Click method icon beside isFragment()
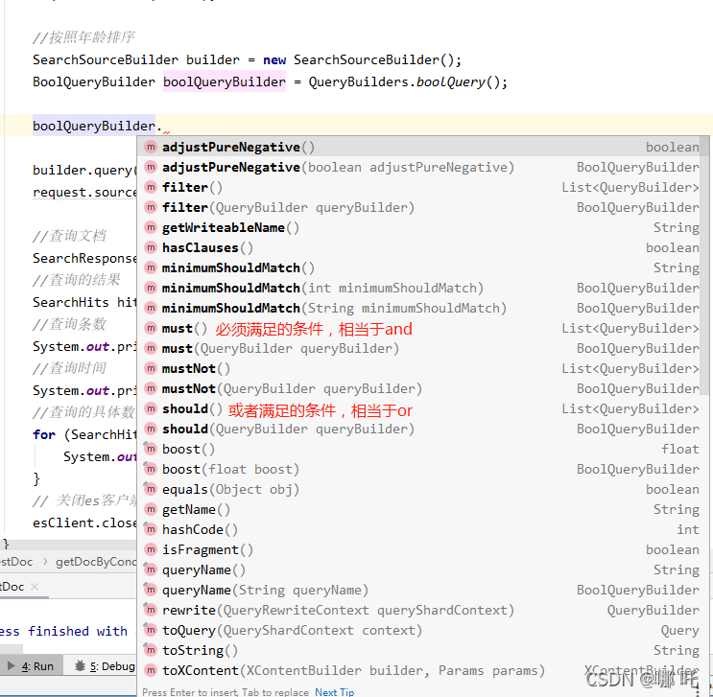This screenshot has width=713, height=697. point(151,549)
